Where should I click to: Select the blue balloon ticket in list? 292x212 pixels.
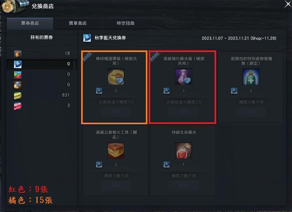point(42,64)
